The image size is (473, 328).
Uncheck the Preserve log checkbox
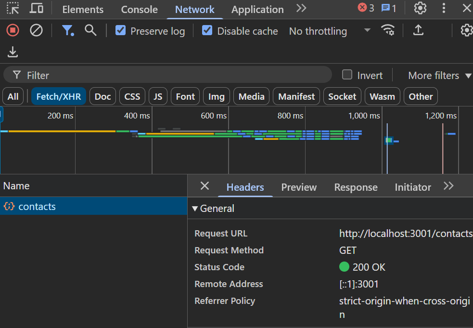tap(120, 31)
